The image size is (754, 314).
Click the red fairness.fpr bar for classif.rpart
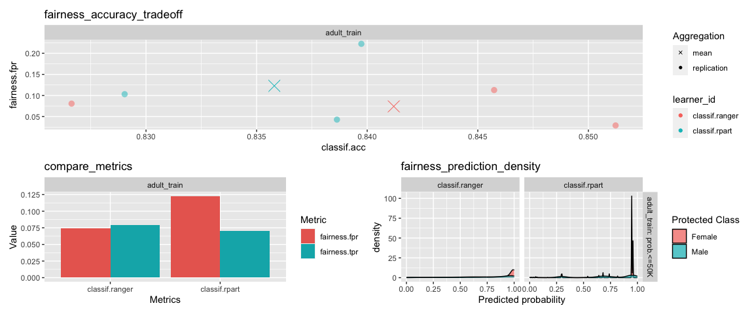[195, 237]
